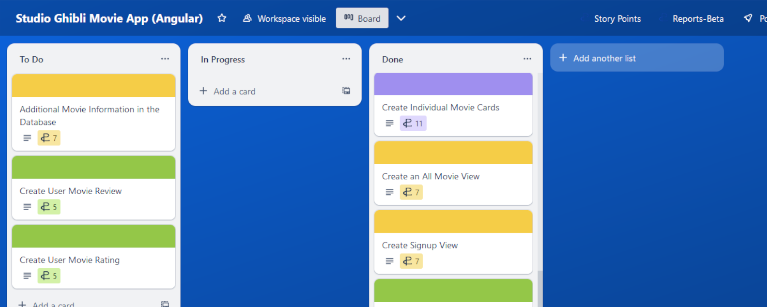Screen dimensions: 767x307
Task: Click description icon on Create User Movie Review
Action: pyautogui.click(x=27, y=207)
